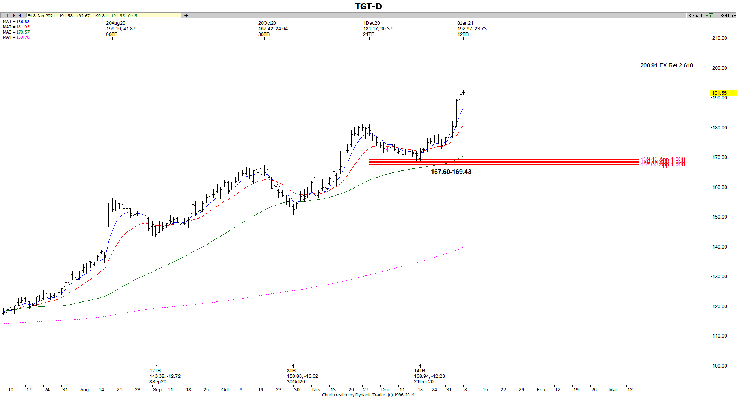The width and height of the screenshot is (737, 398).
Task: Click the MA3 = 170.57 label
Action: coord(16,32)
